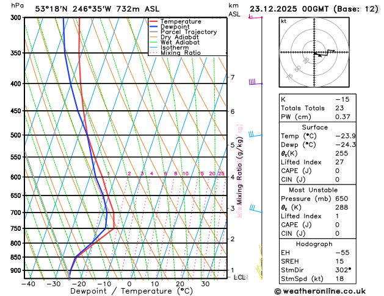384x296 pixels.
Task: Click the 'Hodograph' section heading in table
Action: [x=314, y=244]
